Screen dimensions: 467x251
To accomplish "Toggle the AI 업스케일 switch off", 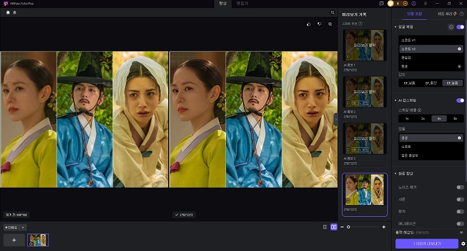I will pyautogui.click(x=460, y=101).
